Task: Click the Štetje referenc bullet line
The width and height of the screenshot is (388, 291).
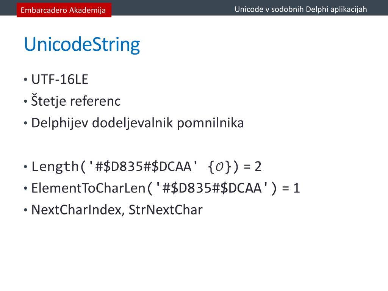Action: click(x=76, y=101)
